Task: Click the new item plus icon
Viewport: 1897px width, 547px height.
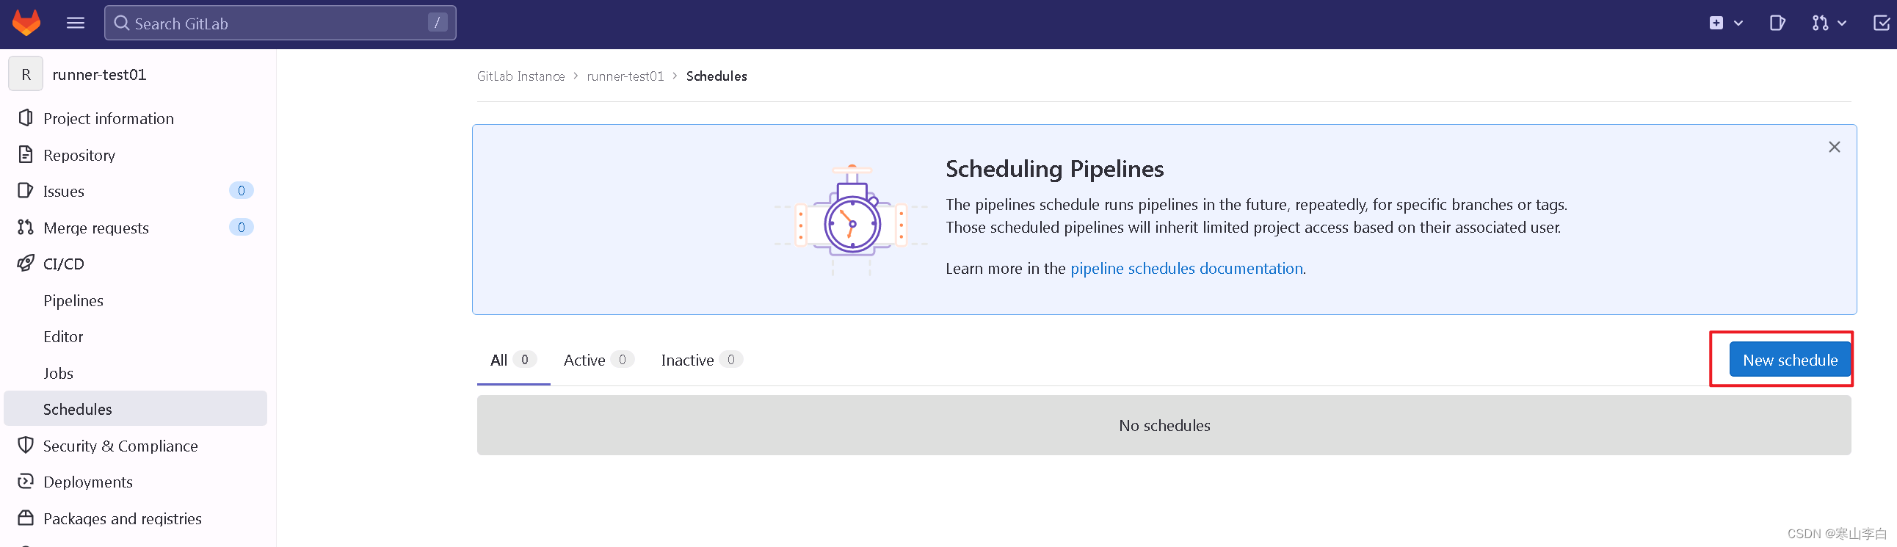Action: point(1716,23)
